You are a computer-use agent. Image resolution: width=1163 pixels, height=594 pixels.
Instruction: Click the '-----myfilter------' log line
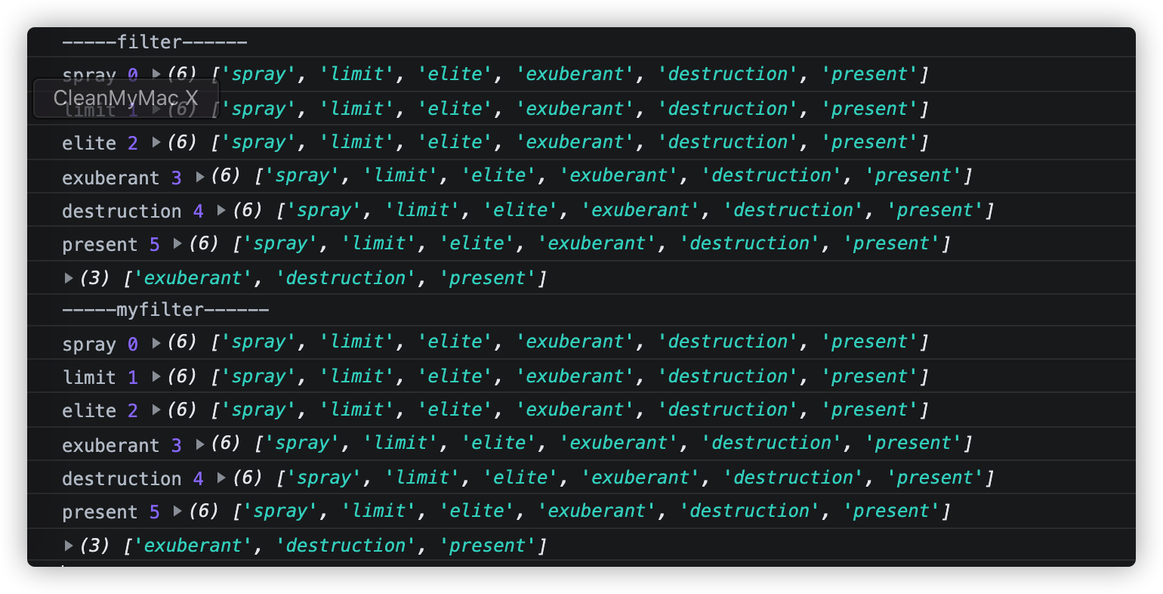coord(165,310)
